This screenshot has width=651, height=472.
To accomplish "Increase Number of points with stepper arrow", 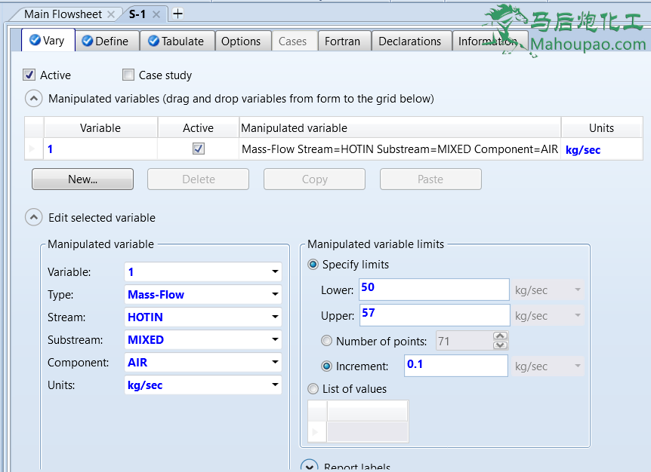I will [500, 336].
